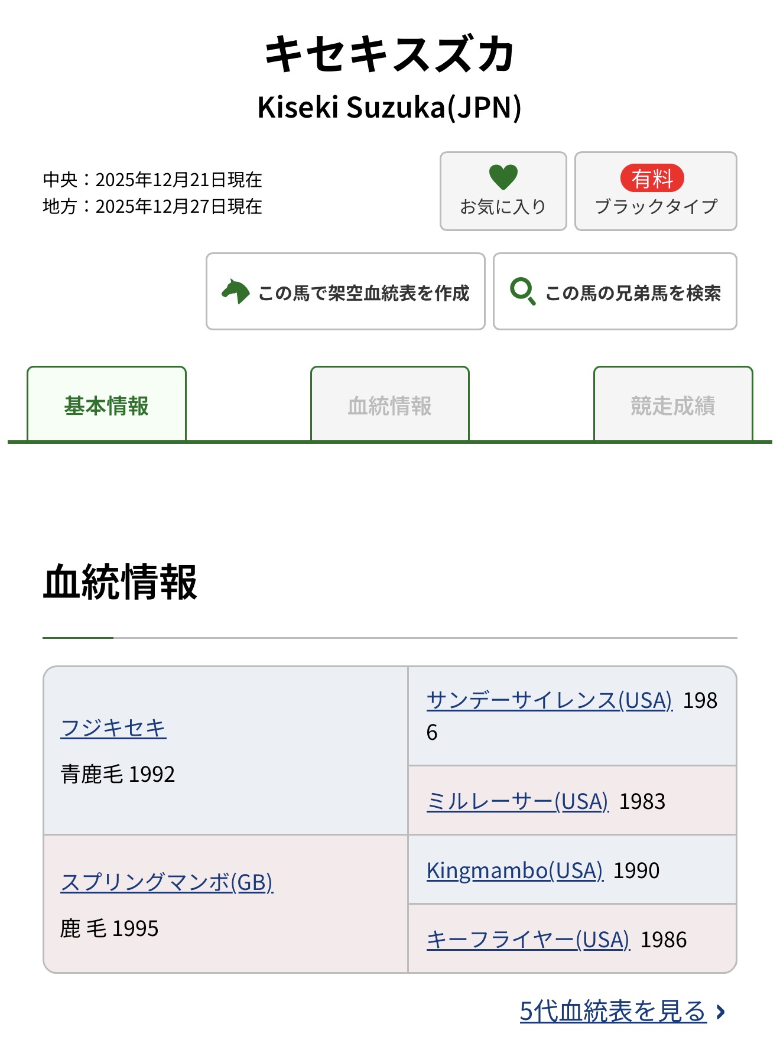Click the red 有料 paid badge
Screen dimensions: 780x1056
pos(652,178)
